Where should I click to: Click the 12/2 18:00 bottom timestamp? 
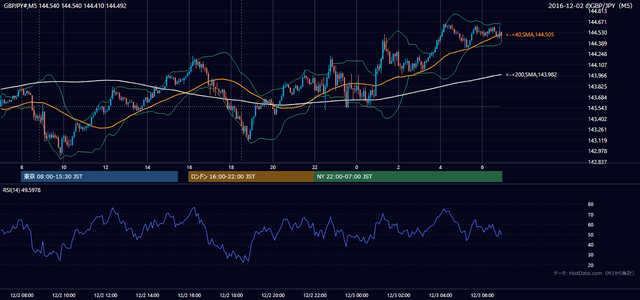point(231,295)
